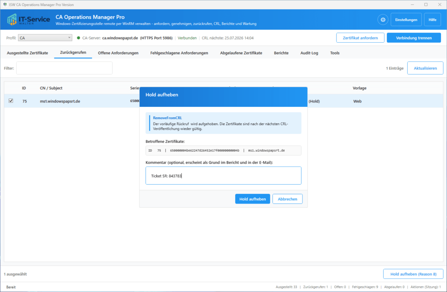Click the app icon in title bar
Image resolution: width=447 pixels, height=292 pixels.
click(5, 4)
